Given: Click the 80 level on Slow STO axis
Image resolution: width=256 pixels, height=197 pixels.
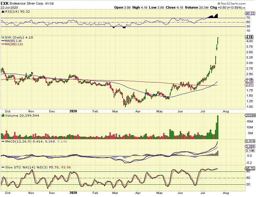Looking at the screenshot, I should (x=248, y=171).
